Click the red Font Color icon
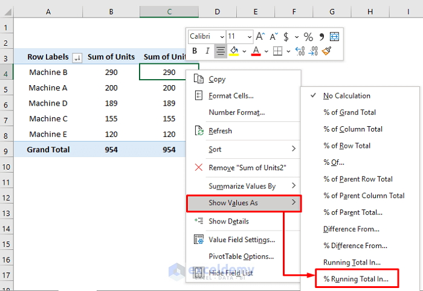The width and height of the screenshot is (423, 291). [256, 51]
